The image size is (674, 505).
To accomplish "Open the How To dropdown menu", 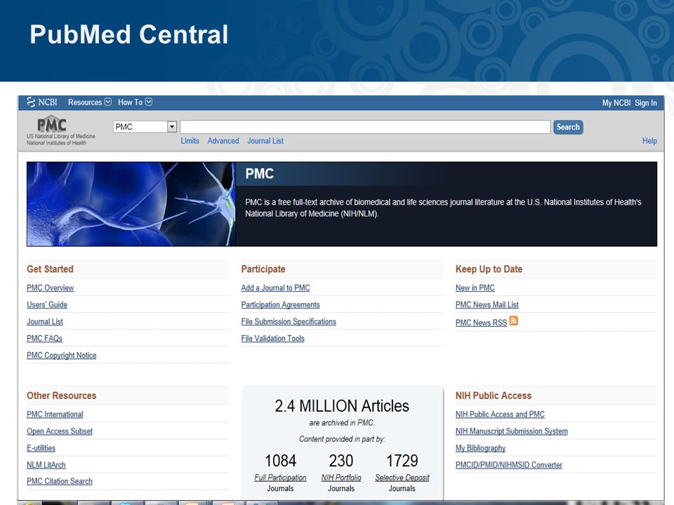I will pos(135,102).
